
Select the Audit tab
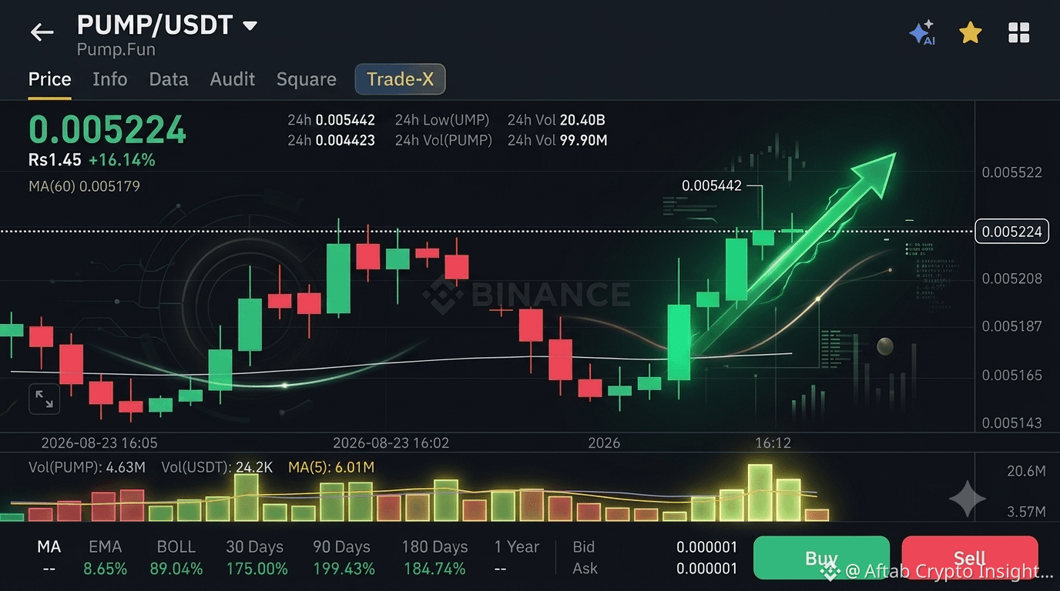pos(233,79)
